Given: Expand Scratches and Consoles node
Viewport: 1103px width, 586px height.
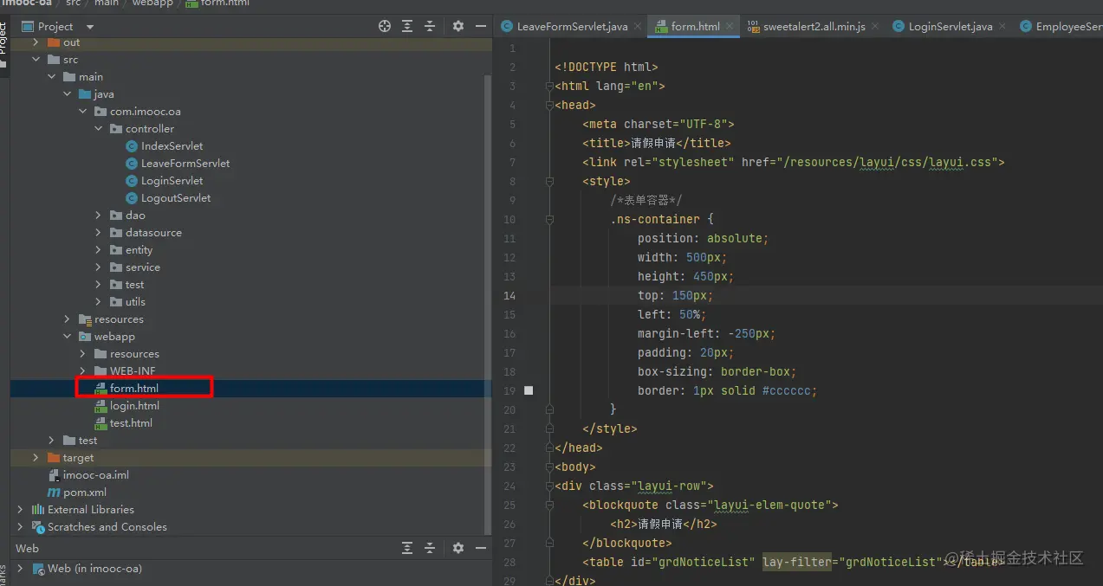Looking at the screenshot, I should [20, 527].
